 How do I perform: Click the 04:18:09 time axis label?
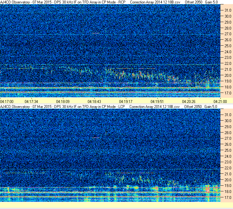[63, 102]
